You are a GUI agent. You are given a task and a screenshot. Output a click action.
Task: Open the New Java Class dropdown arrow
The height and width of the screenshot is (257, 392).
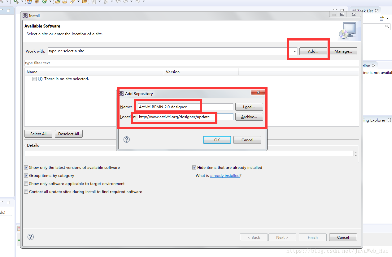coord(50,2)
